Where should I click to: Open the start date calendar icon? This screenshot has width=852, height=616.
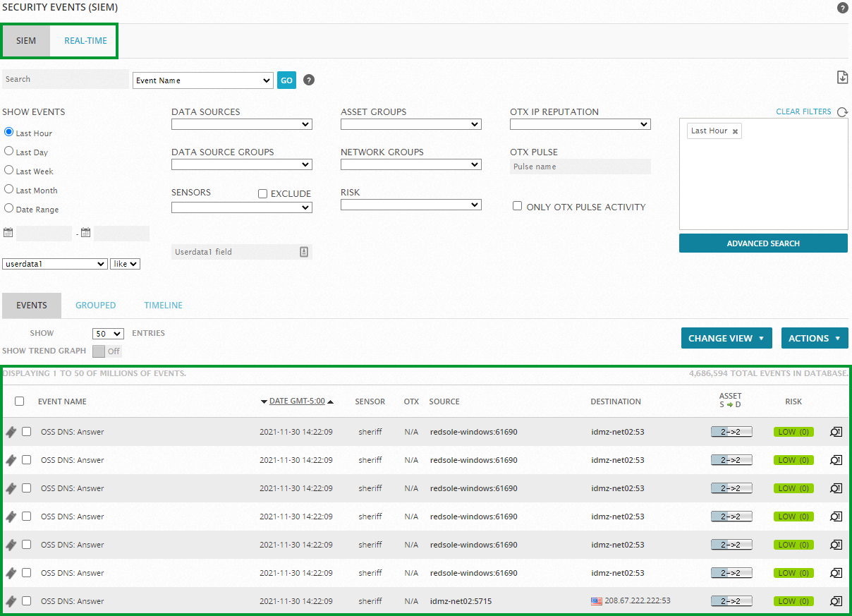point(8,233)
